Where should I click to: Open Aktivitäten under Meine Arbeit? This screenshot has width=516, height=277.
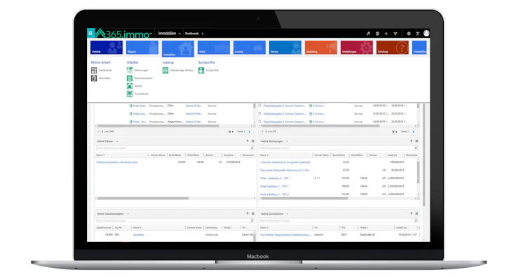[x=101, y=78]
